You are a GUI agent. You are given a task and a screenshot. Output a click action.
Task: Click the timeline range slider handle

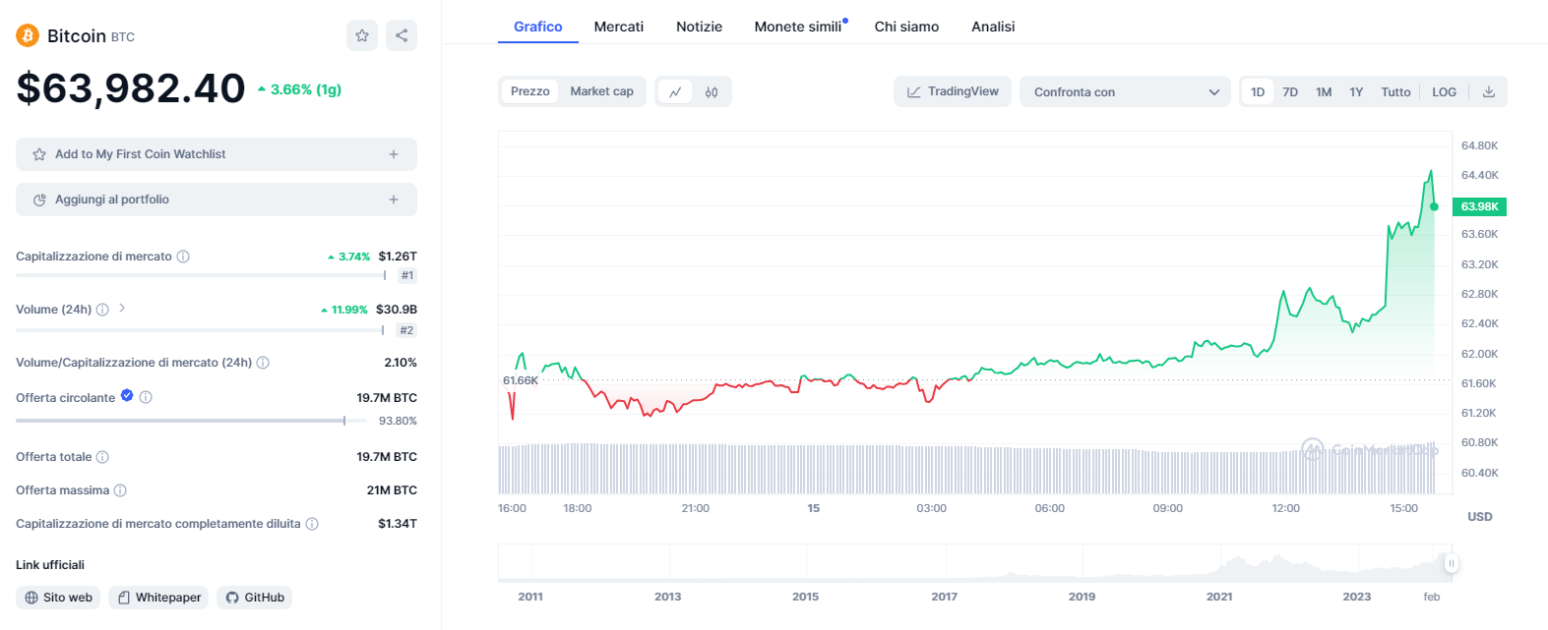(x=1451, y=563)
